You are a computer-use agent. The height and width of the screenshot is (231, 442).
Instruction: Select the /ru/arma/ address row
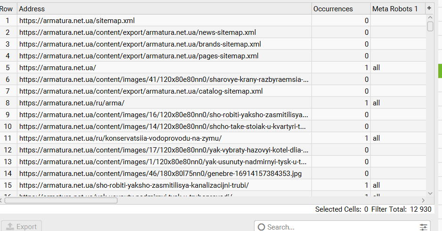pos(72,103)
